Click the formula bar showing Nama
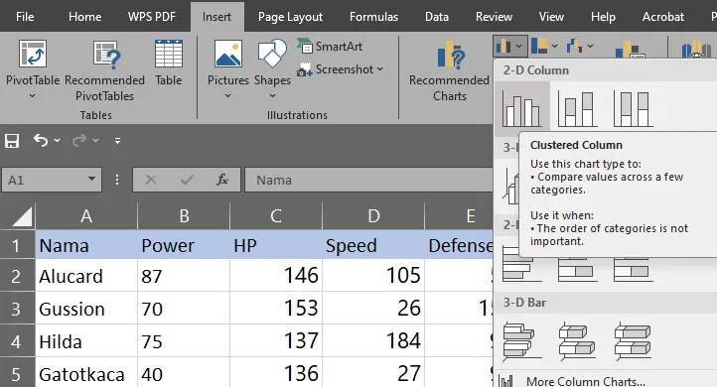Screen dimensions: 717x387 point(369,180)
